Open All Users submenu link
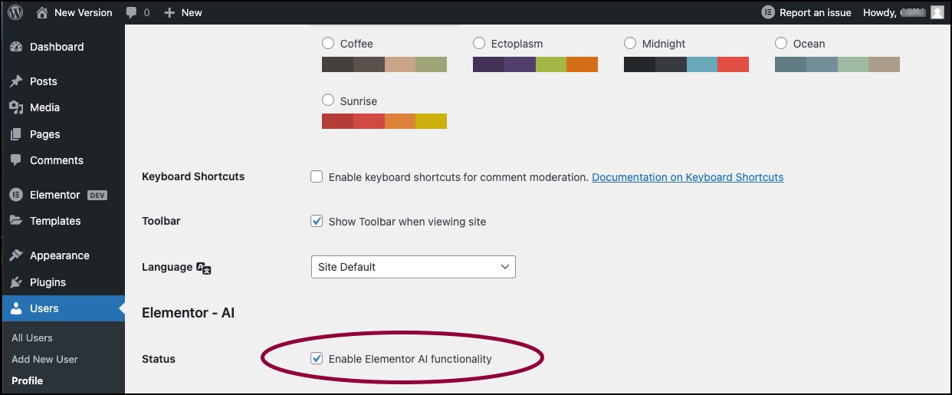 32,337
